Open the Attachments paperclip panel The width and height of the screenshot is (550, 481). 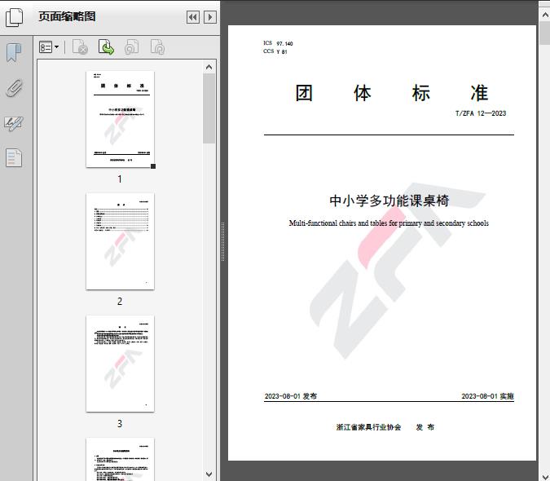point(14,88)
